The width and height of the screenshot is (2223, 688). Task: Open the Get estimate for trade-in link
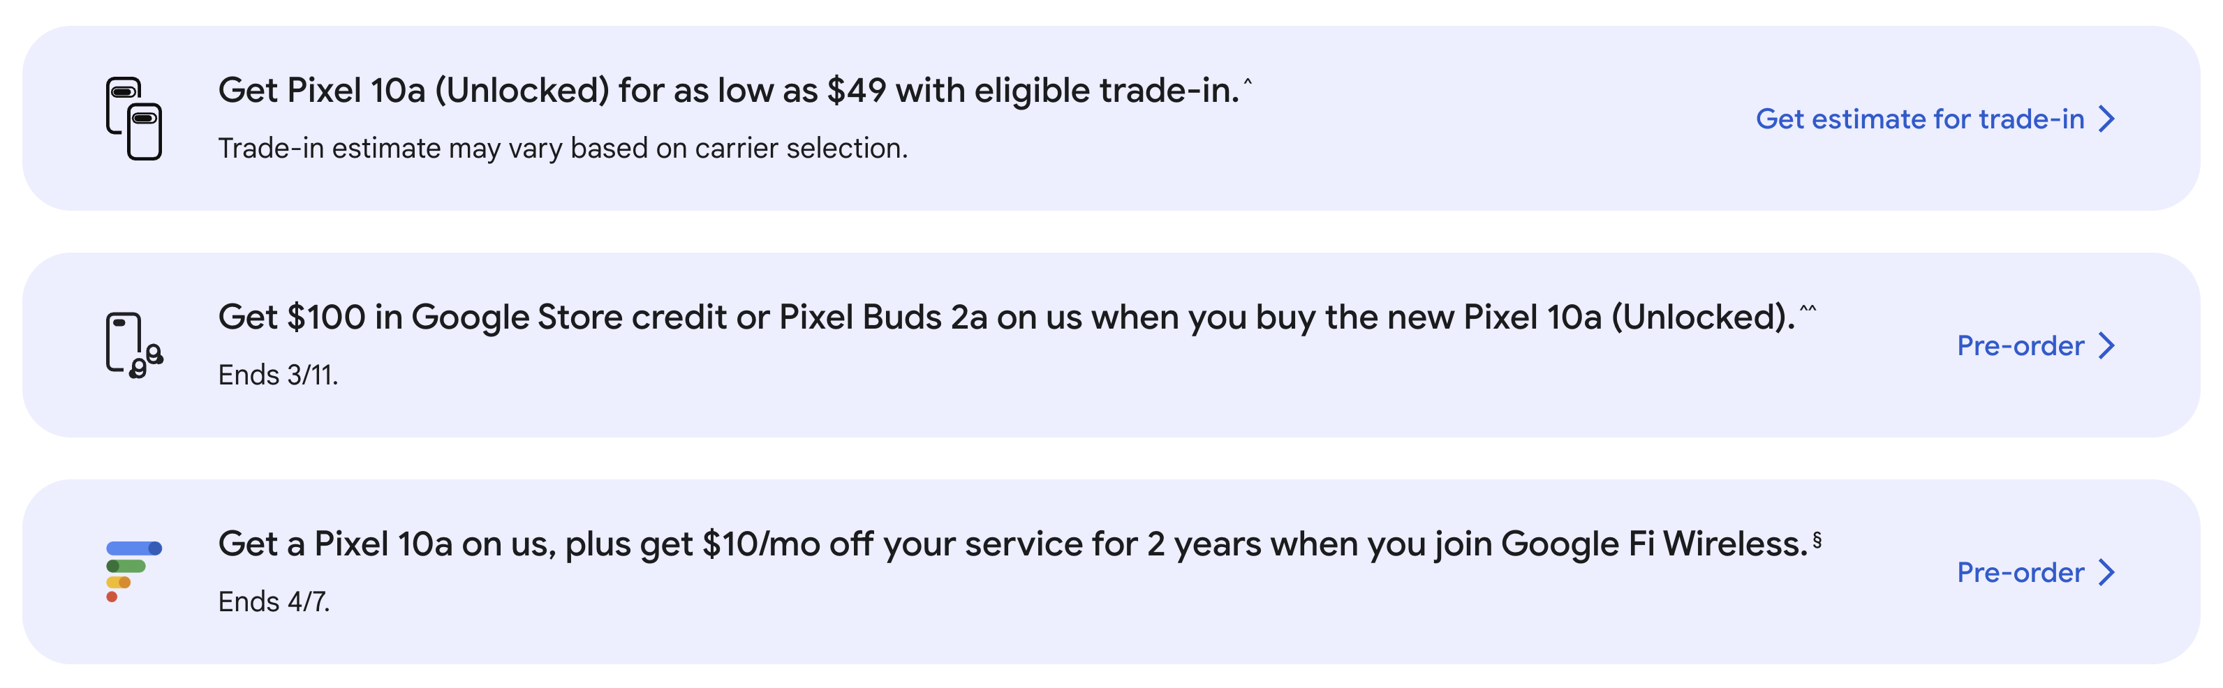click(1919, 119)
